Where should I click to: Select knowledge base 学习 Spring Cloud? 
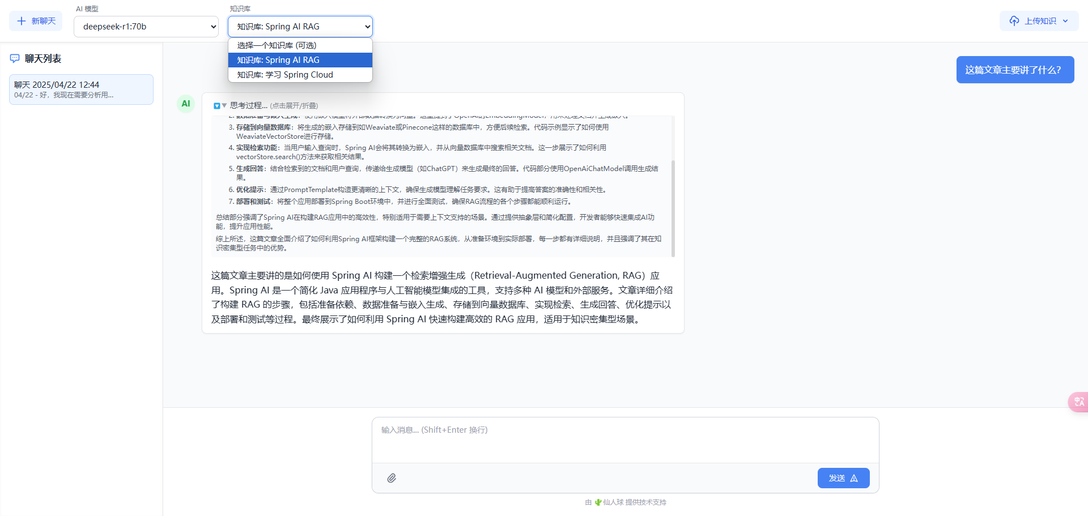click(300, 75)
